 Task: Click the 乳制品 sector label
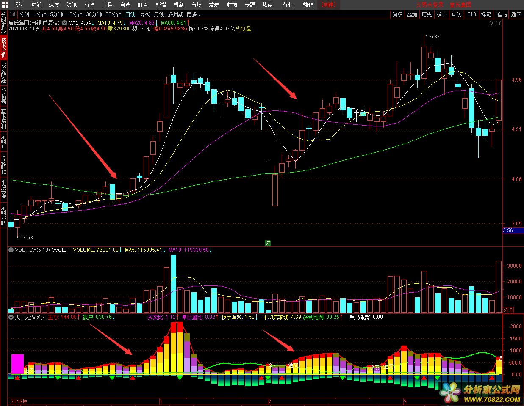click(244, 29)
